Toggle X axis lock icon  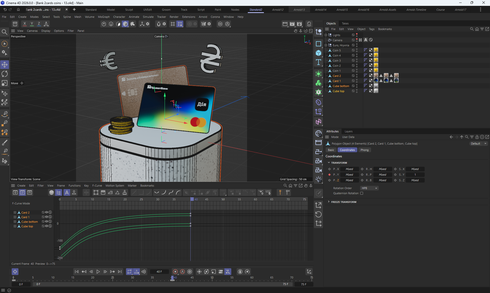[24, 24]
